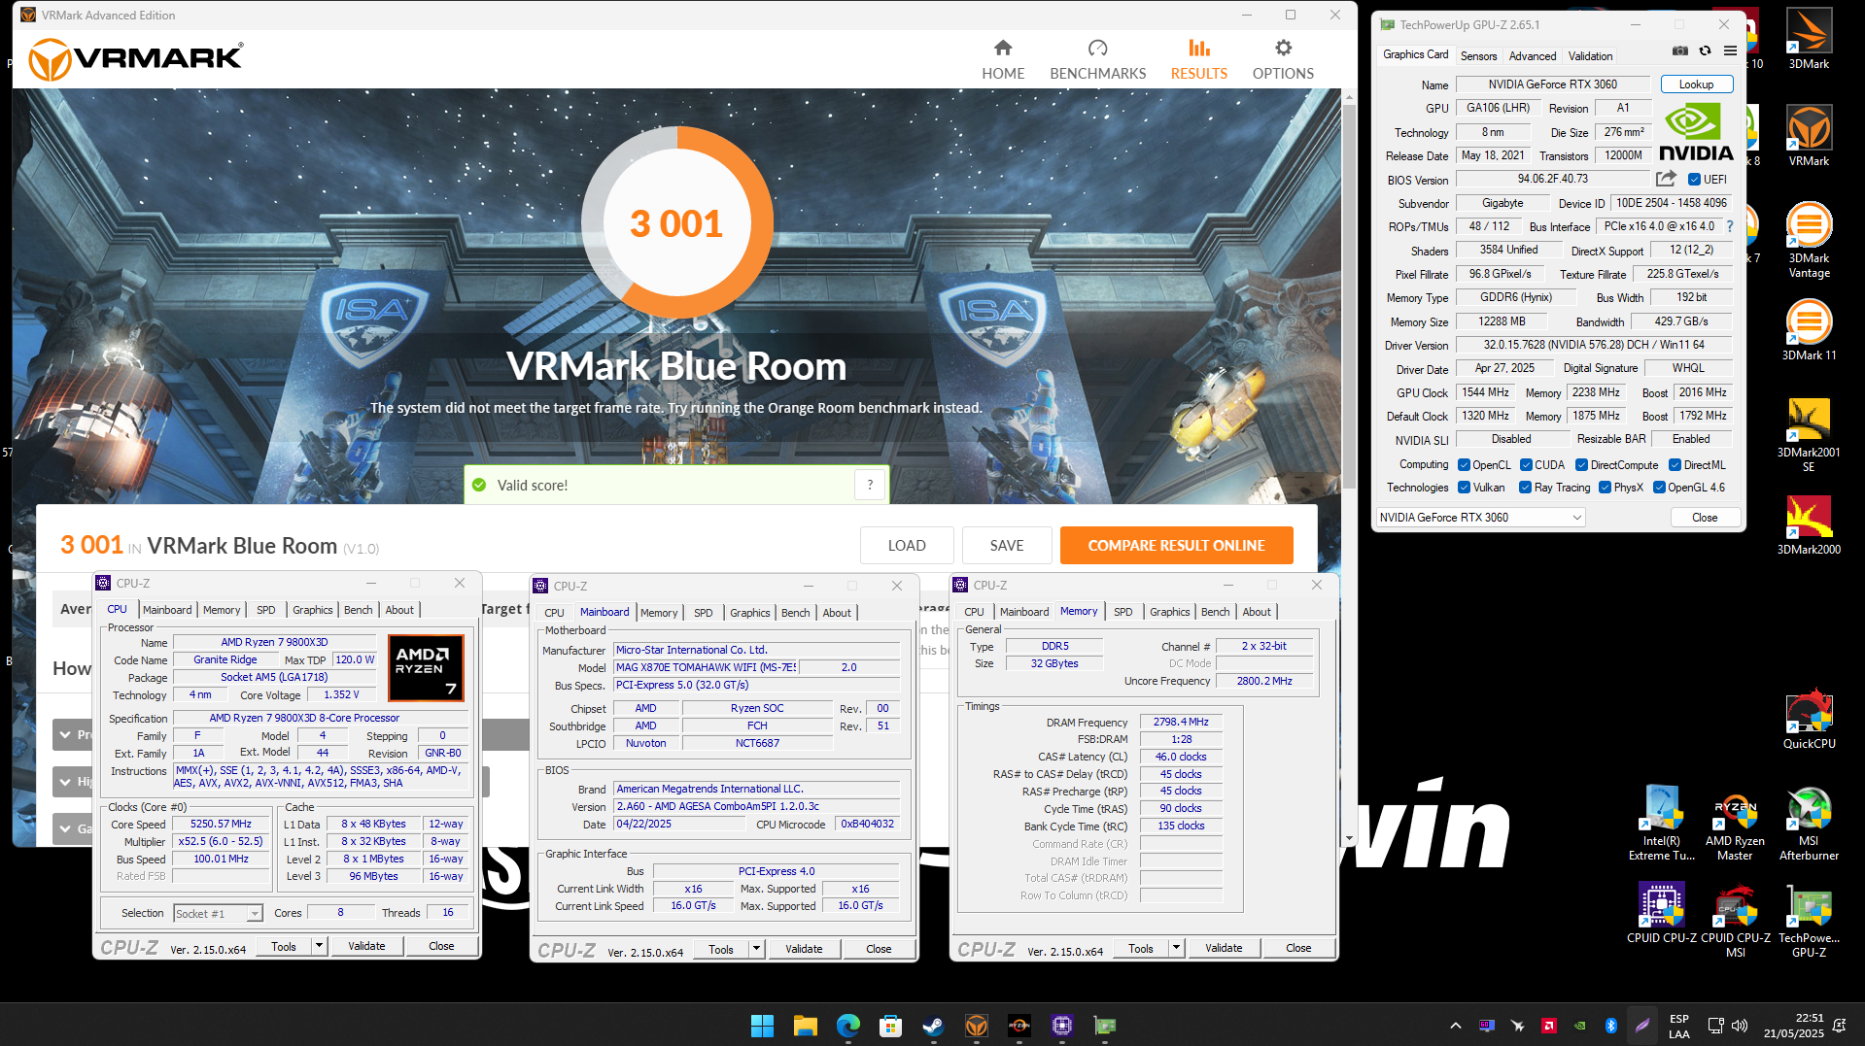This screenshot has height=1046, width=1865.
Task: Open the Bench tab in the leftmost CPU-Z window
Action: 358,610
